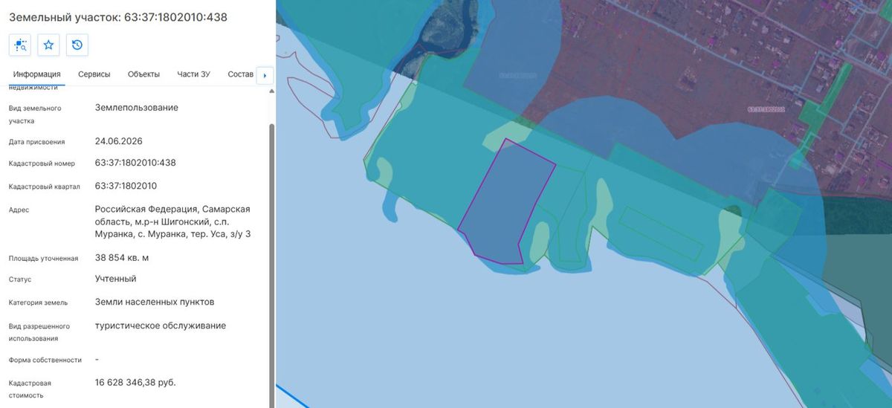The width and height of the screenshot is (892, 408).
Task: Click the cadastral number 63:37:1802010:438 value
Action: [x=135, y=163]
